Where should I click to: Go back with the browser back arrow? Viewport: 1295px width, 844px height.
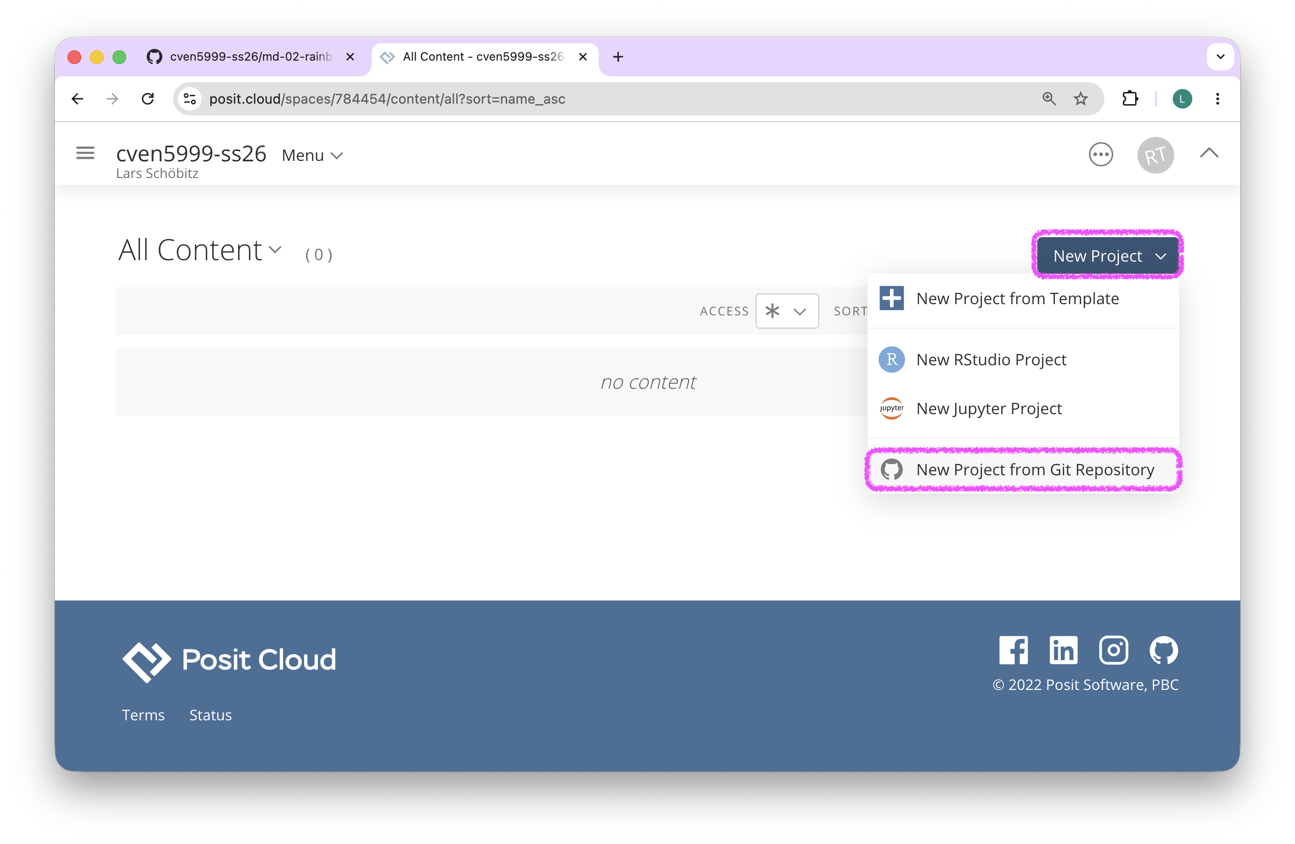coord(78,98)
